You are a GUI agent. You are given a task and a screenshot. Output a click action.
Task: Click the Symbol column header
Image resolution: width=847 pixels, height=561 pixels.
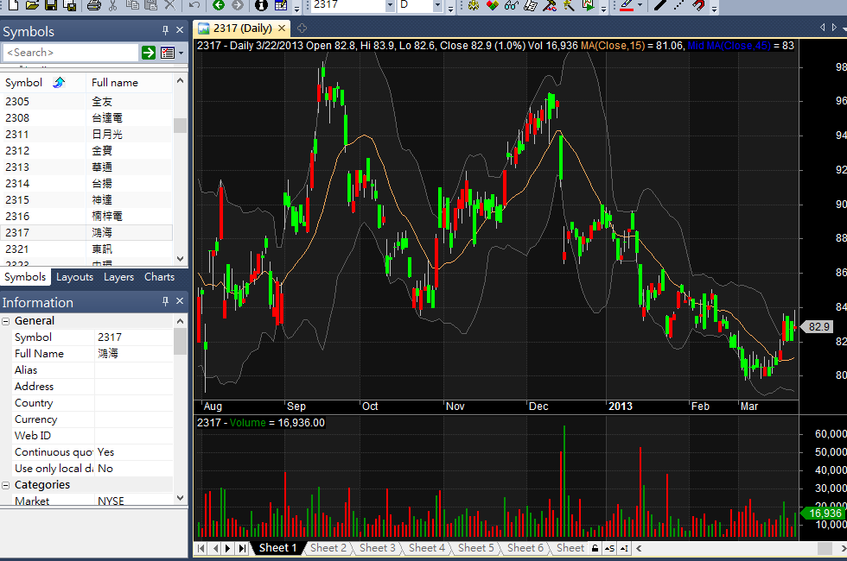click(43, 83)
